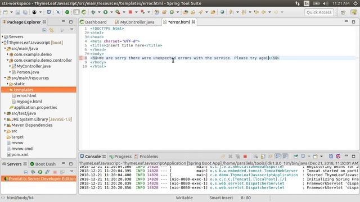This screenshot has width=360, height=202.
Task: Toggle Link with Editor in Package Explorer
Action: coord(52,30)
